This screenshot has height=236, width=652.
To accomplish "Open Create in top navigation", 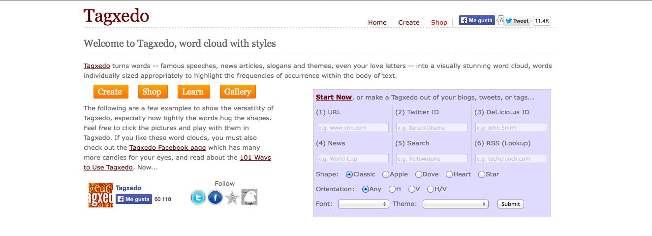I will coord(409,22).
